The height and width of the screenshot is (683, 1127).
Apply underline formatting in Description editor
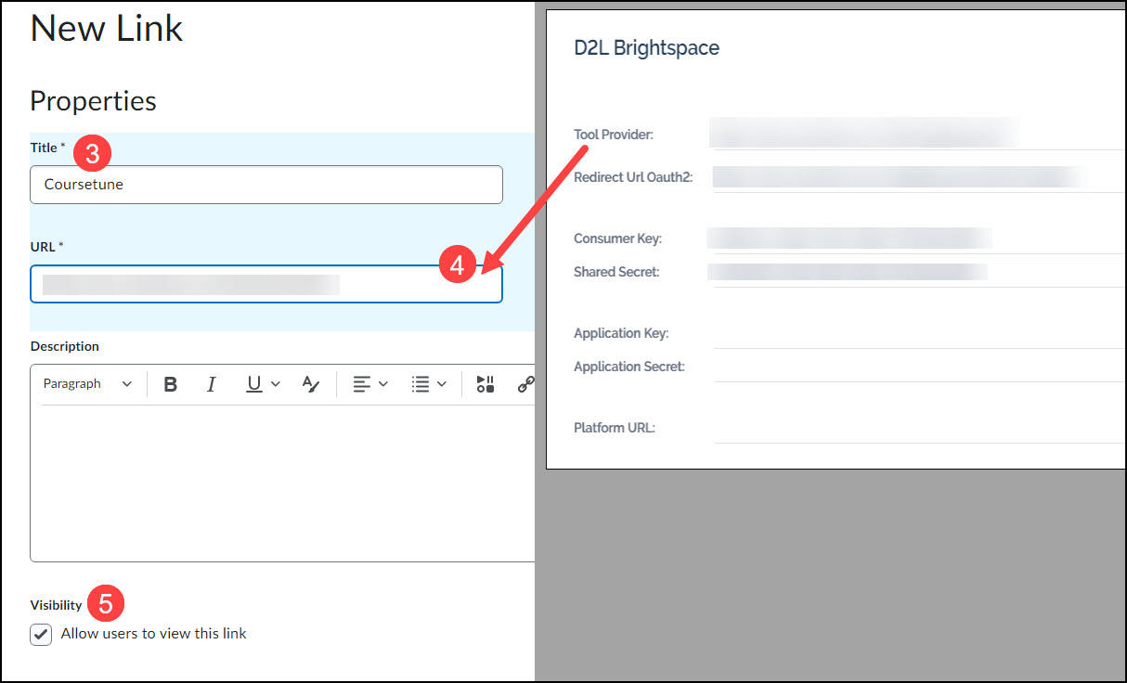tap(253, 384)
